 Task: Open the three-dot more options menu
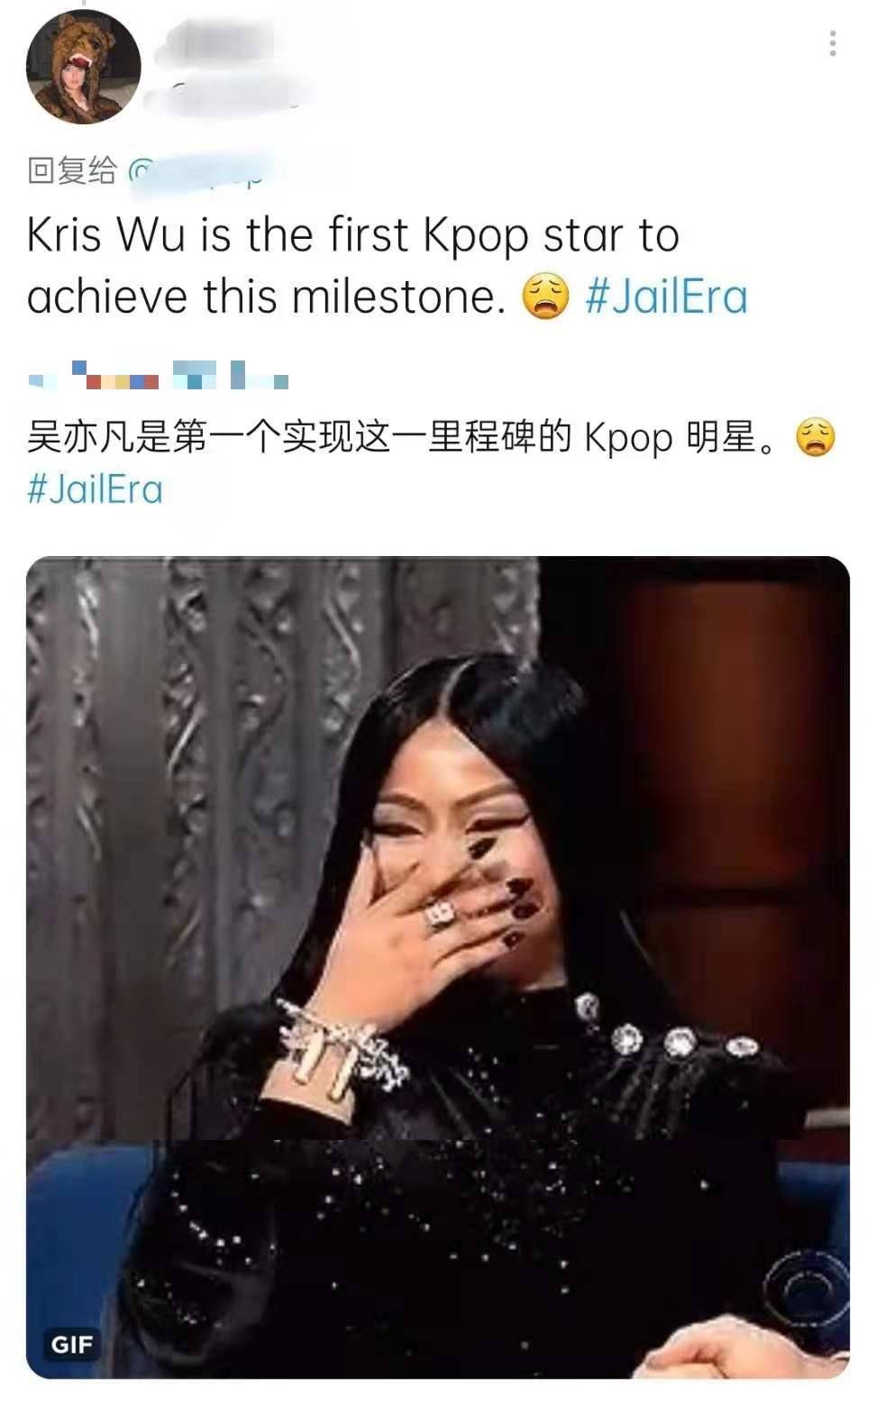pyautogui.click(x=833, y=43)
